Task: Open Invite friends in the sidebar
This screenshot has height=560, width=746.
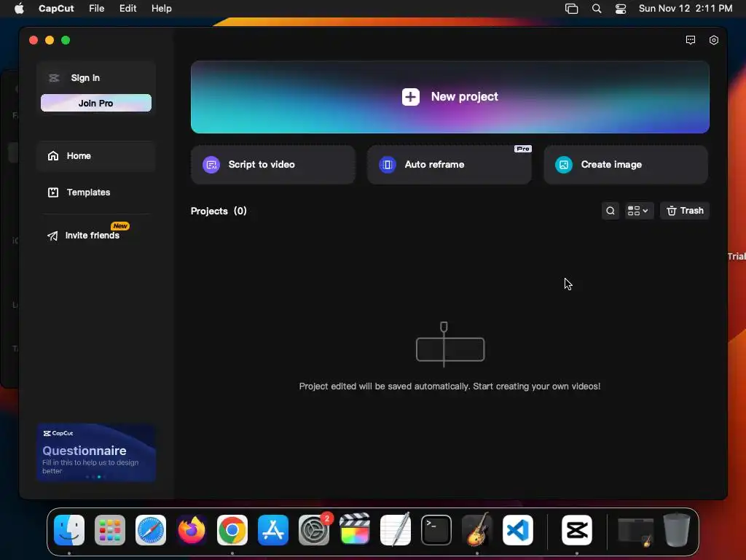Action: coord(96,236)
